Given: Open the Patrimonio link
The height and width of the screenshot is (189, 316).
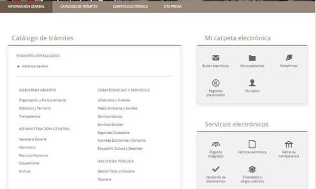Looking at the screenshot, I should [27, 147].
